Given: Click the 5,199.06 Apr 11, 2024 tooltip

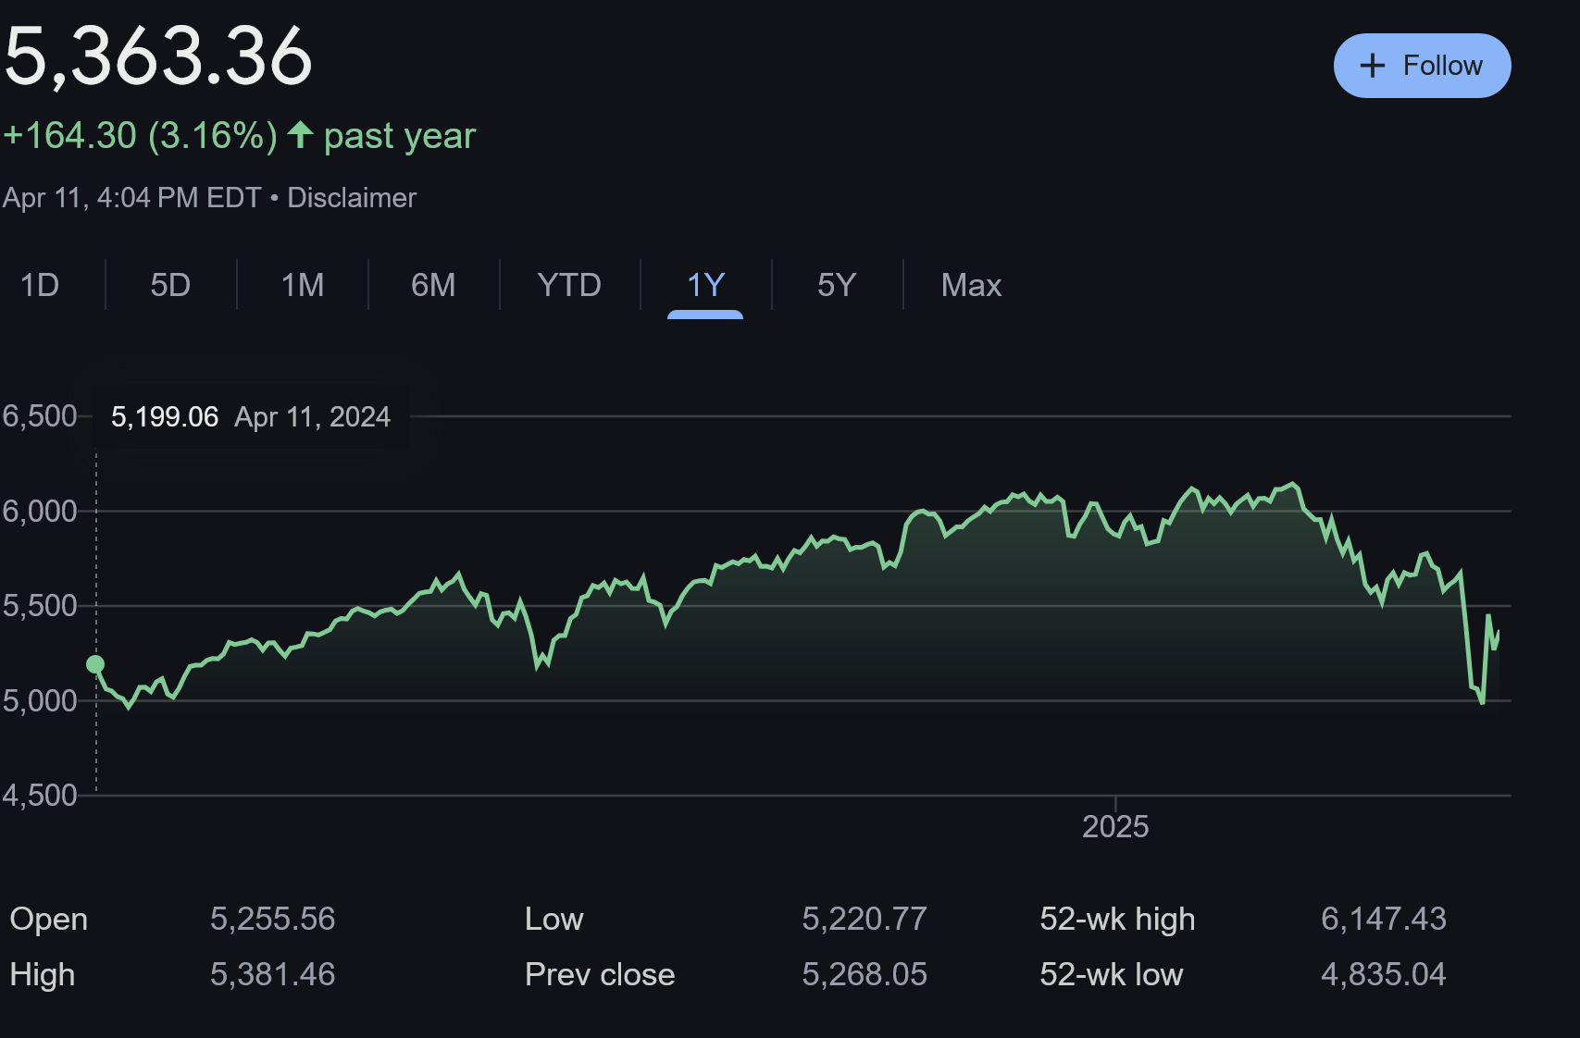Looking at the screenshot, I should (x=251, y=417).
